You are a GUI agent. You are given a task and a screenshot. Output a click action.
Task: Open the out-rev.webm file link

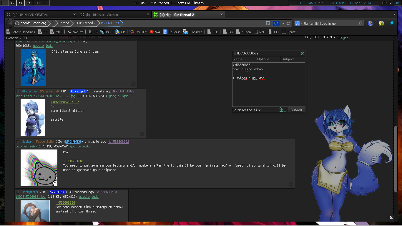click(x=26, y=147)
